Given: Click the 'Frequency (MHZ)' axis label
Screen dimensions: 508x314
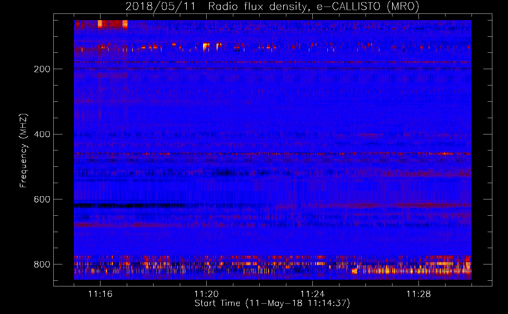Looking at the screenshot, I should click(x=24, y=150).
